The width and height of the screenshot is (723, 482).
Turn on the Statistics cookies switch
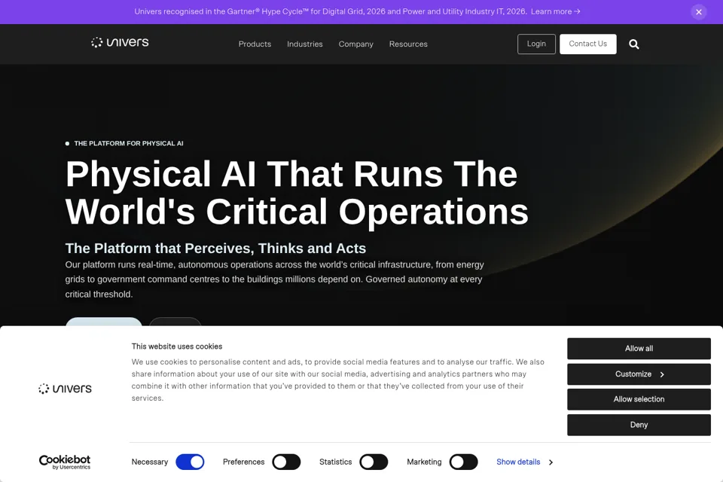coord(374,462)
